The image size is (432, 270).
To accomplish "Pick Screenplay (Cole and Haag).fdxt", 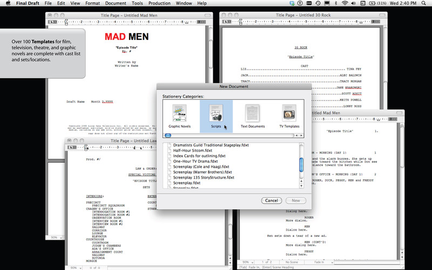I will click(x=201, y=167).
